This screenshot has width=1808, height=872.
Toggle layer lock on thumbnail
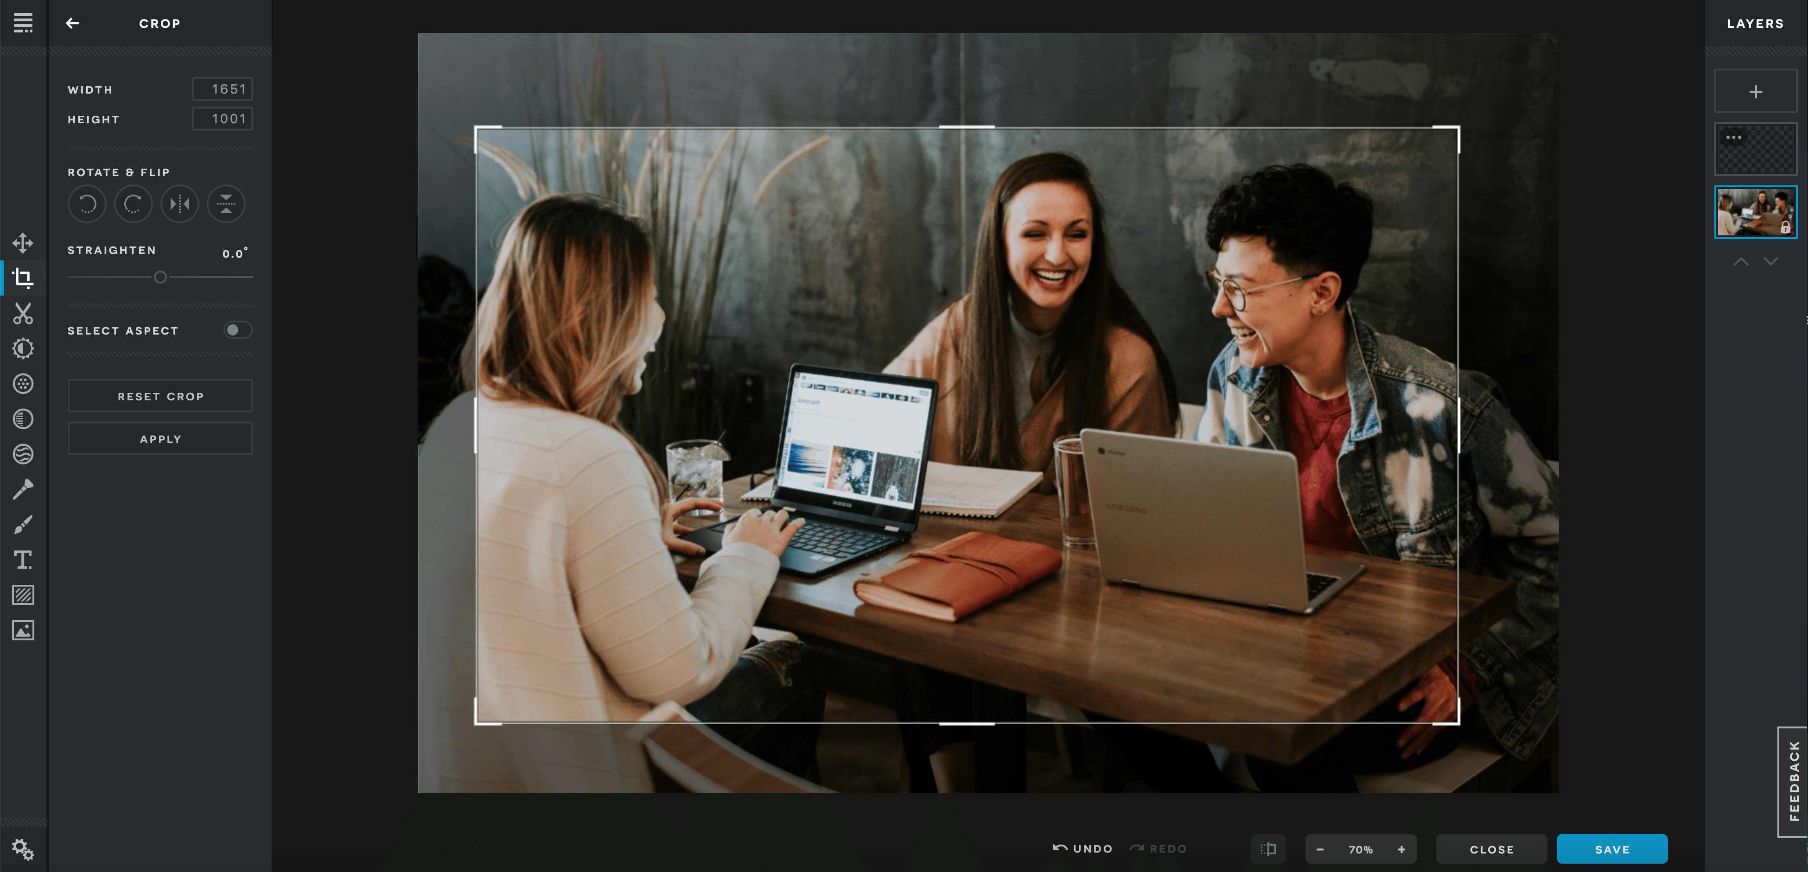1787,227
